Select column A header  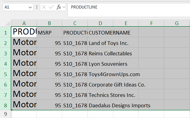(24, 23)
